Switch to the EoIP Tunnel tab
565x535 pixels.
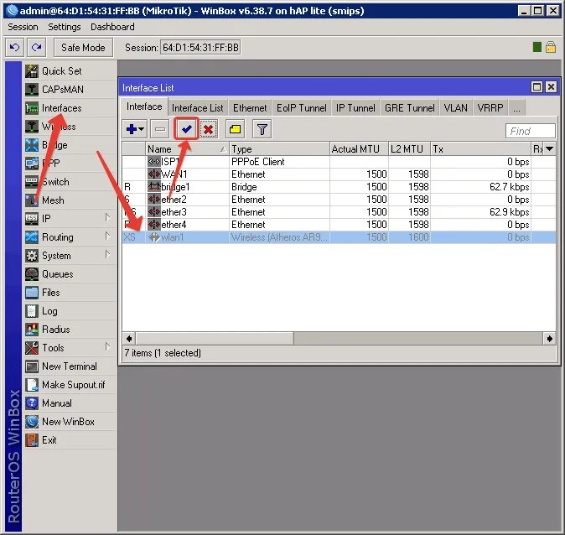[x=301, y=108]
